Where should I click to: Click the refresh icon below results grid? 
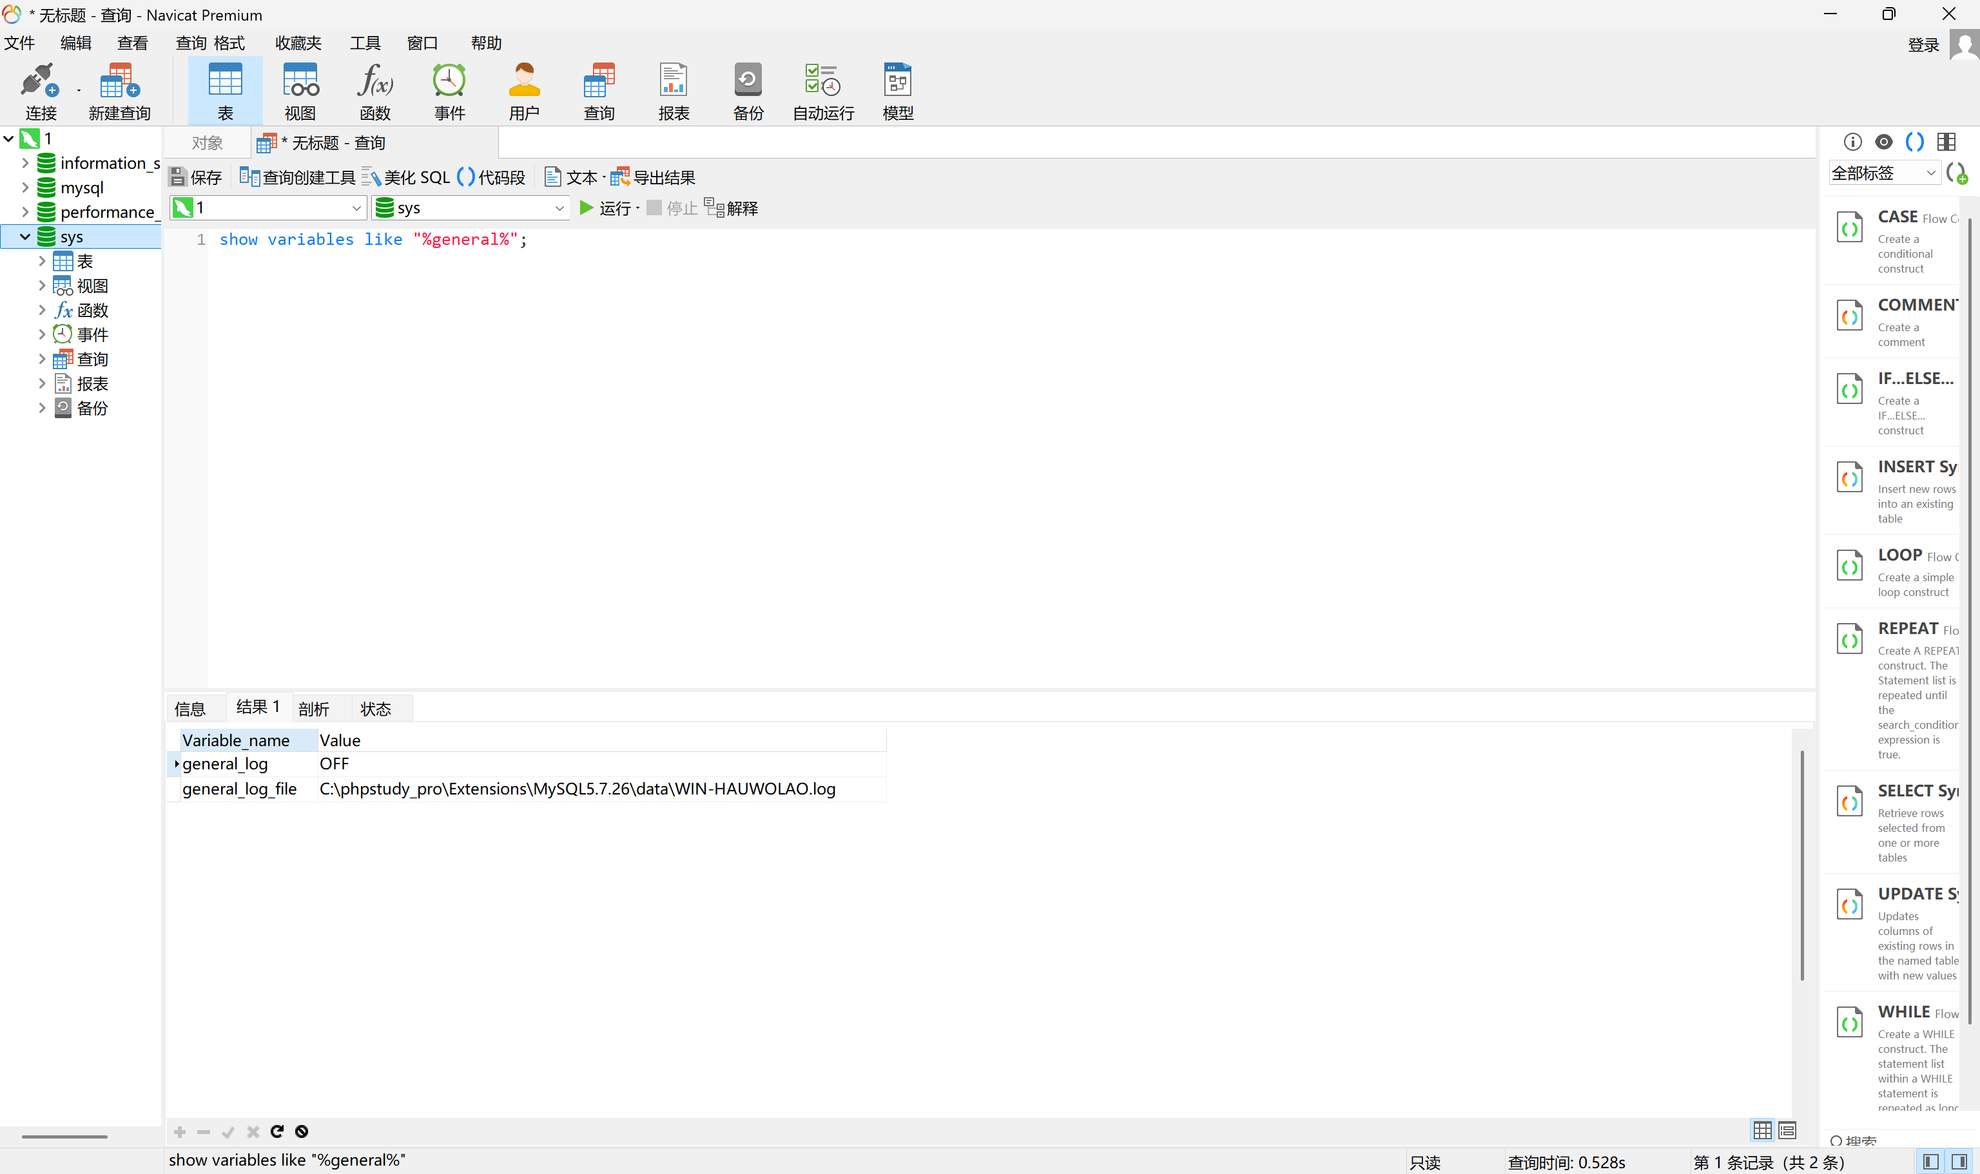[277, 1131]
